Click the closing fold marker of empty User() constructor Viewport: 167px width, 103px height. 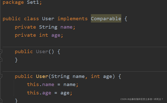pos(1,60)
